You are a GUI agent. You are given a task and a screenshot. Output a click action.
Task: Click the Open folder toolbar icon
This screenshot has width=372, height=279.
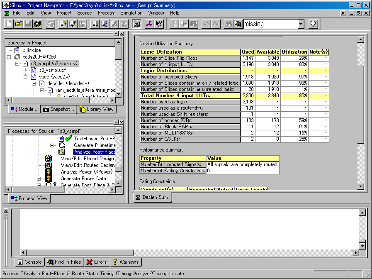(x=18, y=24)
